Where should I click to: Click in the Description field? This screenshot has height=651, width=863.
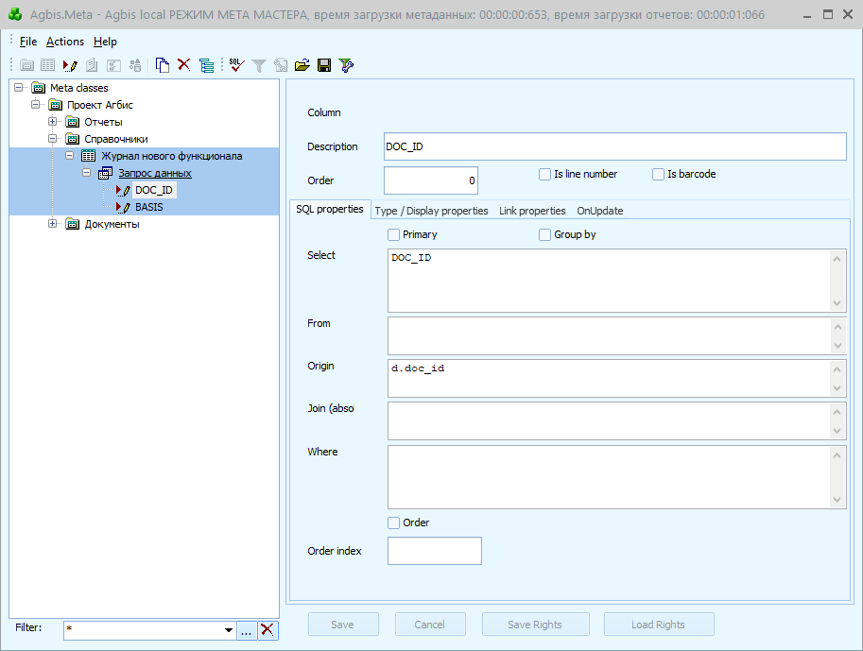614,146
